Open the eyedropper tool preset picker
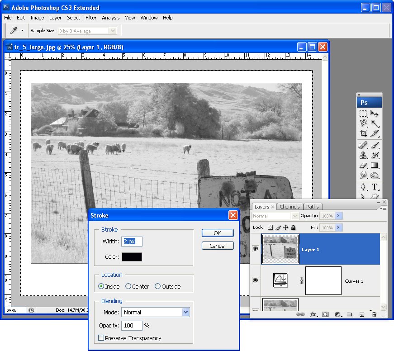The height and width of the screenshot is (351, 394). [x=22, y=31]
